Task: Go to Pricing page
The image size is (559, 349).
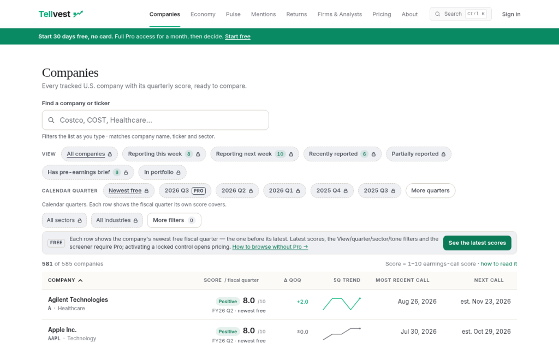Action: point(382,14)
